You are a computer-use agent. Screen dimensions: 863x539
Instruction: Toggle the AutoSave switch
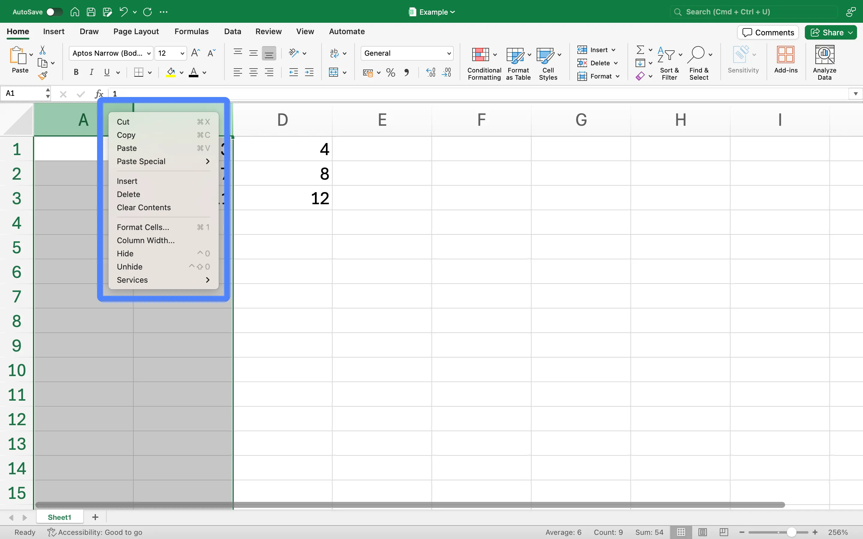point(54,12)
